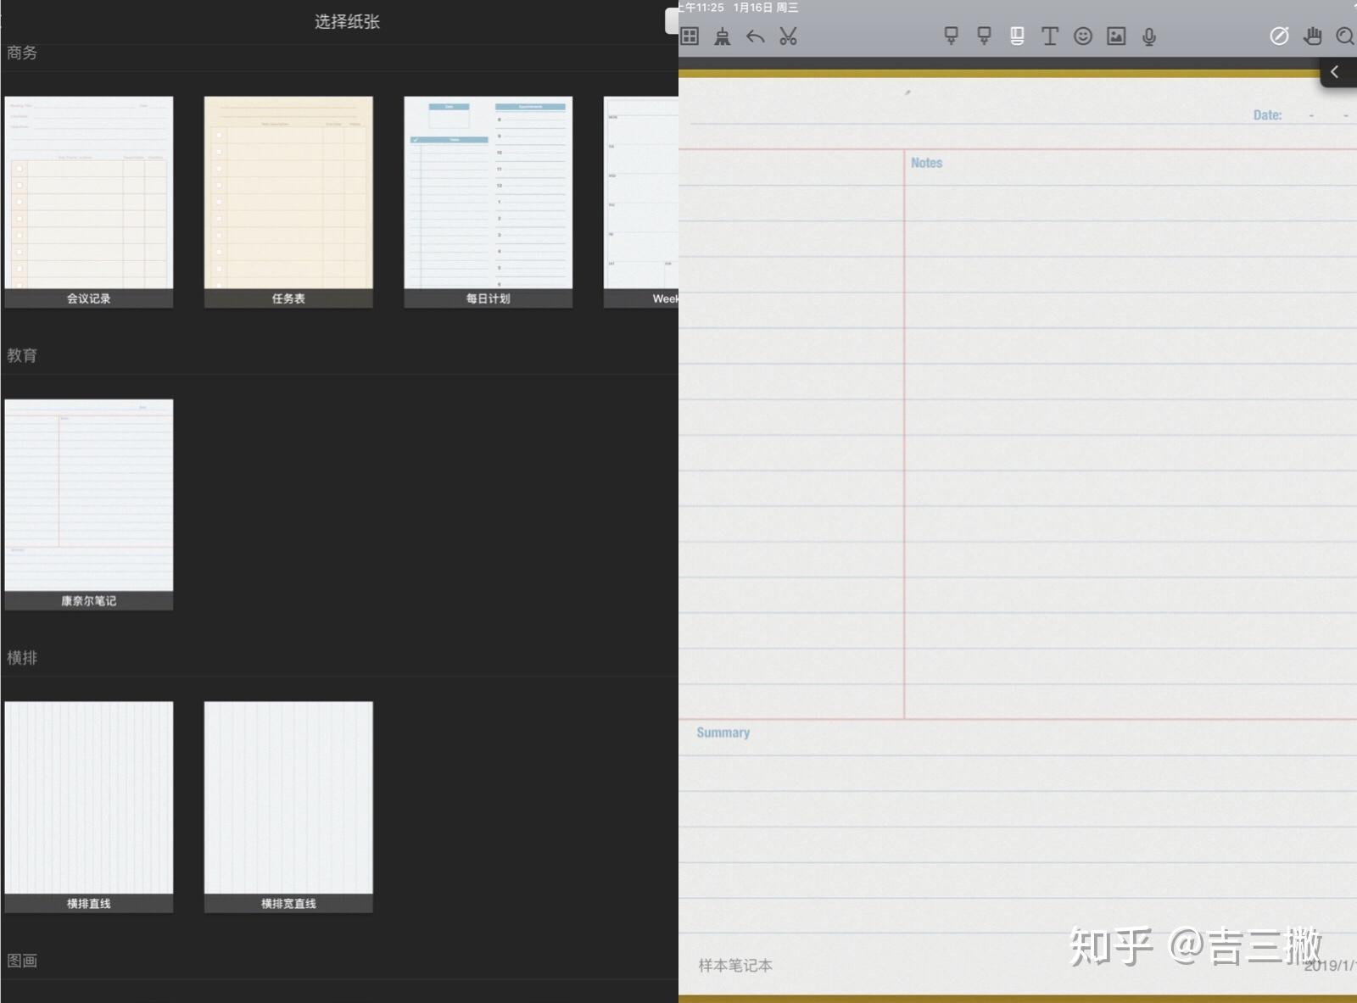Toggle the circled pen mode icon

(x=1279, y=36)
